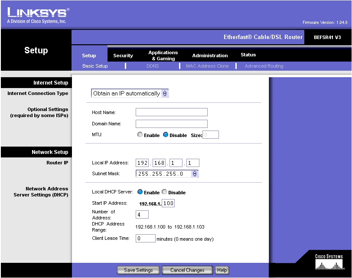Disable the Local DHCP Server
The height and width of the screenshot is (278, 352).
[x=164, y=192]
